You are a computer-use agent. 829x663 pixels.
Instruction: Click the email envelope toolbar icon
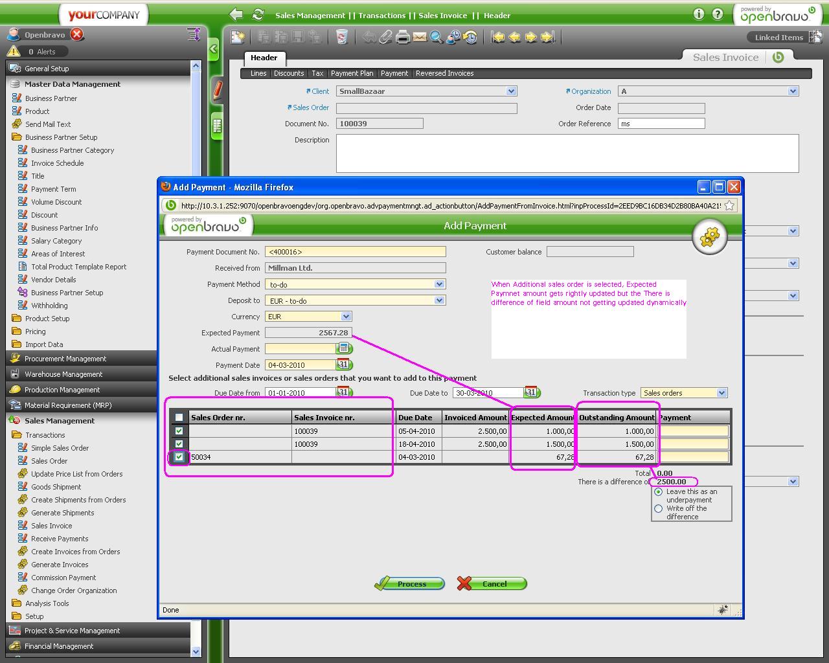[x=420, y=38]
